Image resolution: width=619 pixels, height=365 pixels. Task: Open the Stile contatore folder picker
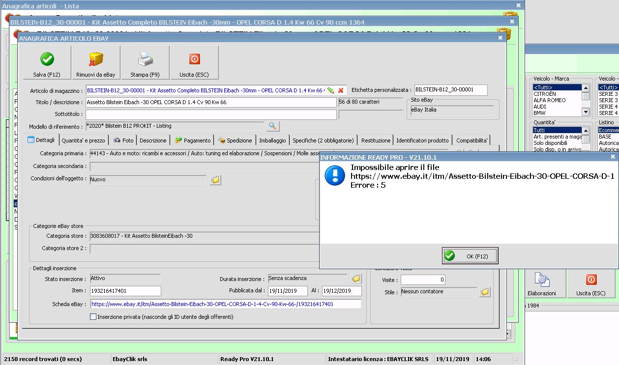point(485,292)
